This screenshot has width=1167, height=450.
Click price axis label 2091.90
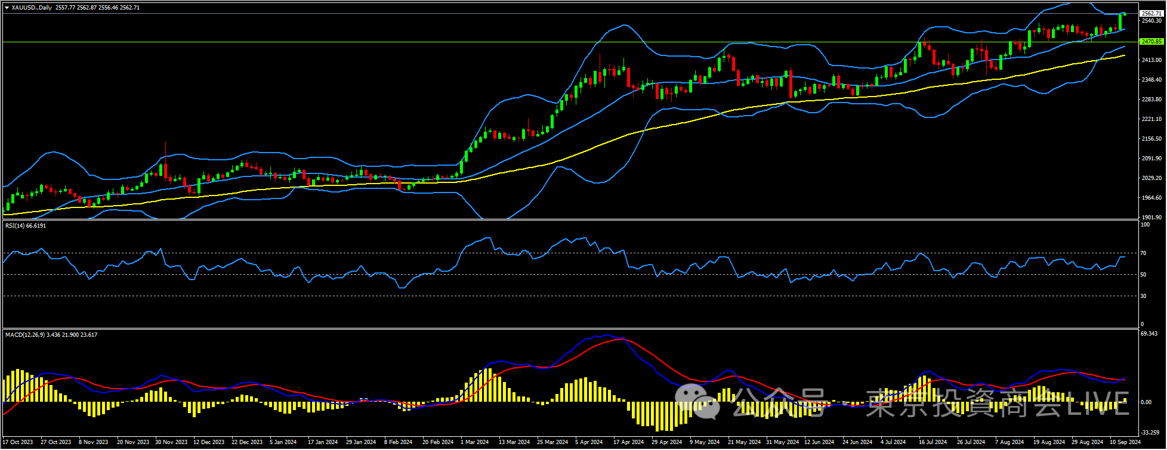coord(1151,159)
